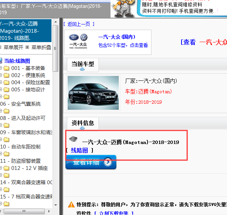Expand the 002 - 便捷系统 node

tap(1, 75)
